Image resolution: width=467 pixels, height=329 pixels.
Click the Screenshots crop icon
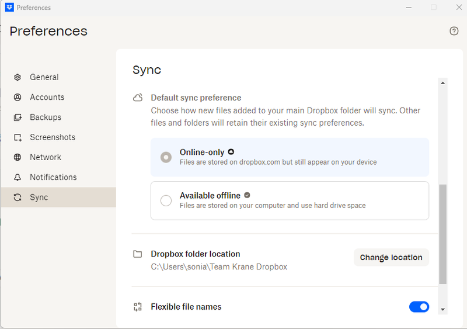point(18,137)
